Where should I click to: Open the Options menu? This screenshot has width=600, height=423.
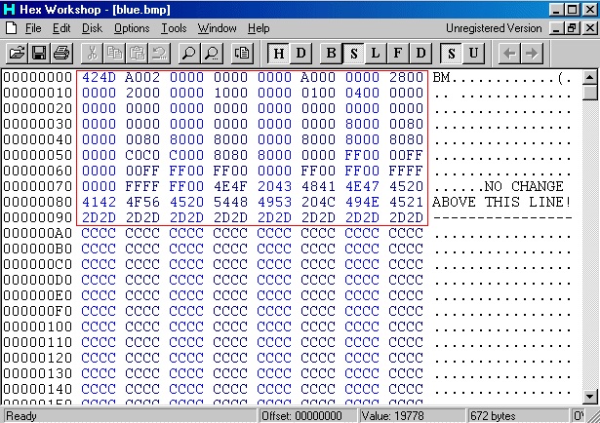click(x=132, y=28)
